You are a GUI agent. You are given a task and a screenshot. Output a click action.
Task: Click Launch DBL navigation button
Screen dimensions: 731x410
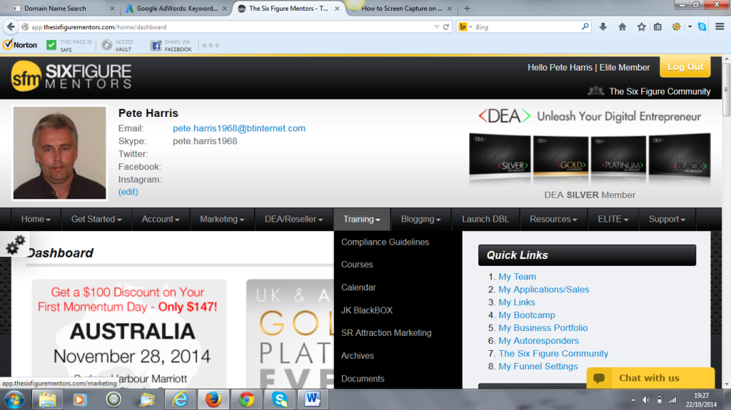pyautogui.click(x=485, y=219)
